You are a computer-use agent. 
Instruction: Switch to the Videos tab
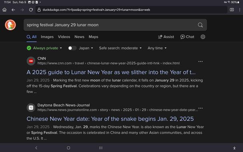(x=64, y=37)
